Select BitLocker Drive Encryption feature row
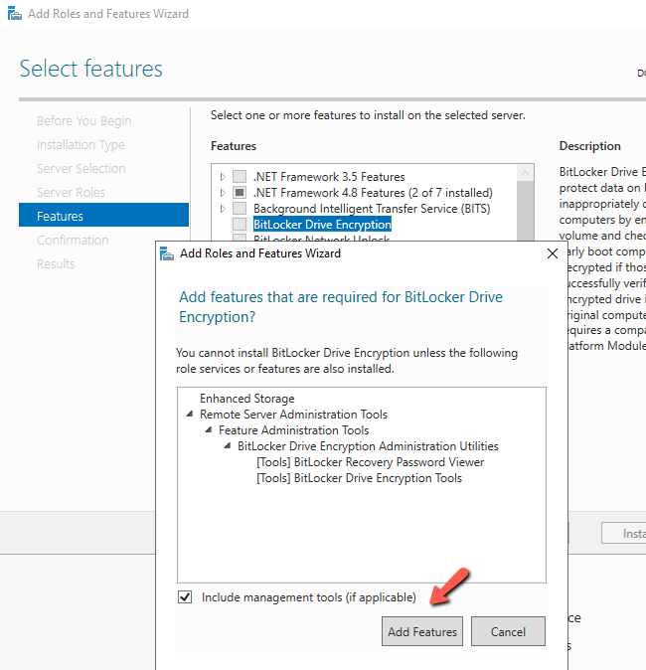The height and width of the screenshot is (670, 646). click(322, 225)
